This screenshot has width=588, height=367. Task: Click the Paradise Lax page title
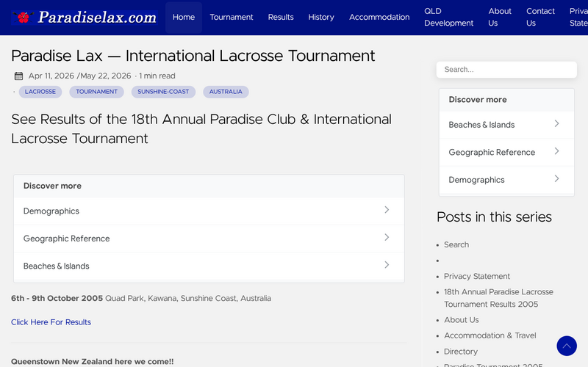[x=193, y=57]
